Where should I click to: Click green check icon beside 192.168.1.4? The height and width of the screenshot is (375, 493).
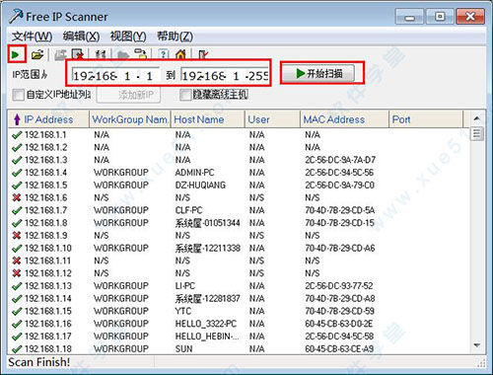point(17,173)
